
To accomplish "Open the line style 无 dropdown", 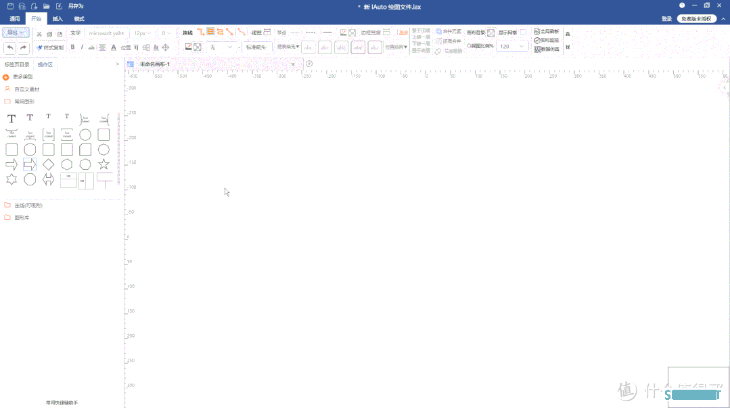I will (x=221, y=47).
